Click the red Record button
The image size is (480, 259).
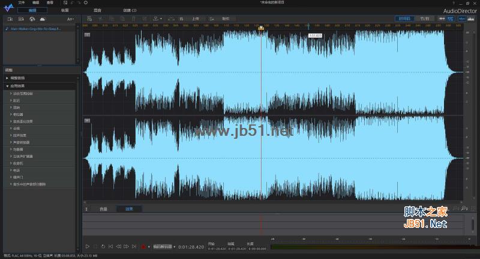(x=143, y=246)
